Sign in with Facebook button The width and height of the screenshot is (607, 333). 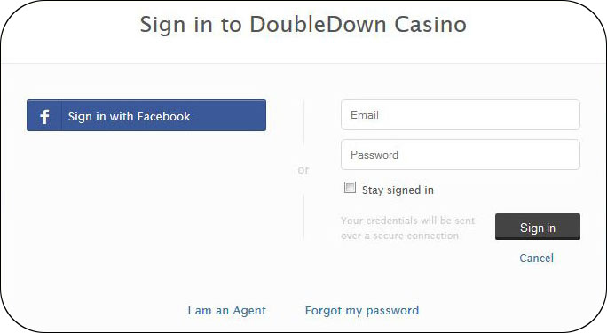pos(146,115)
